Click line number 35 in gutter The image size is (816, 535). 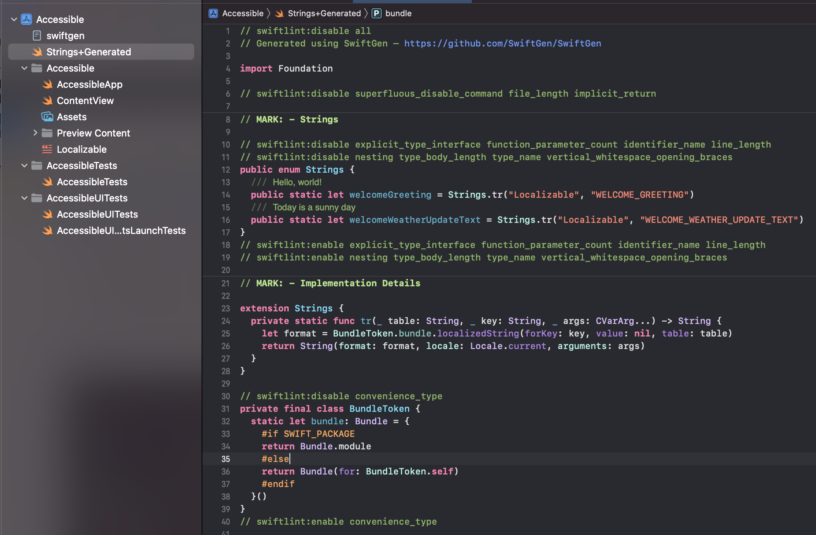(x=226, y=459)
